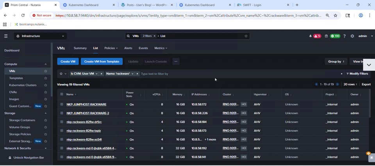Open Dashboard in the sidebar
Screen dimensions: 375x166
(12, 50)
